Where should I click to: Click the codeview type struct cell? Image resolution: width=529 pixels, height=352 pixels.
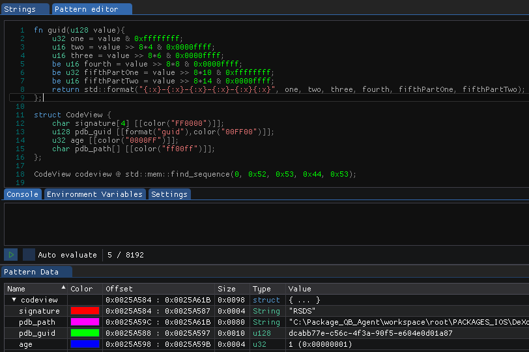266,300
